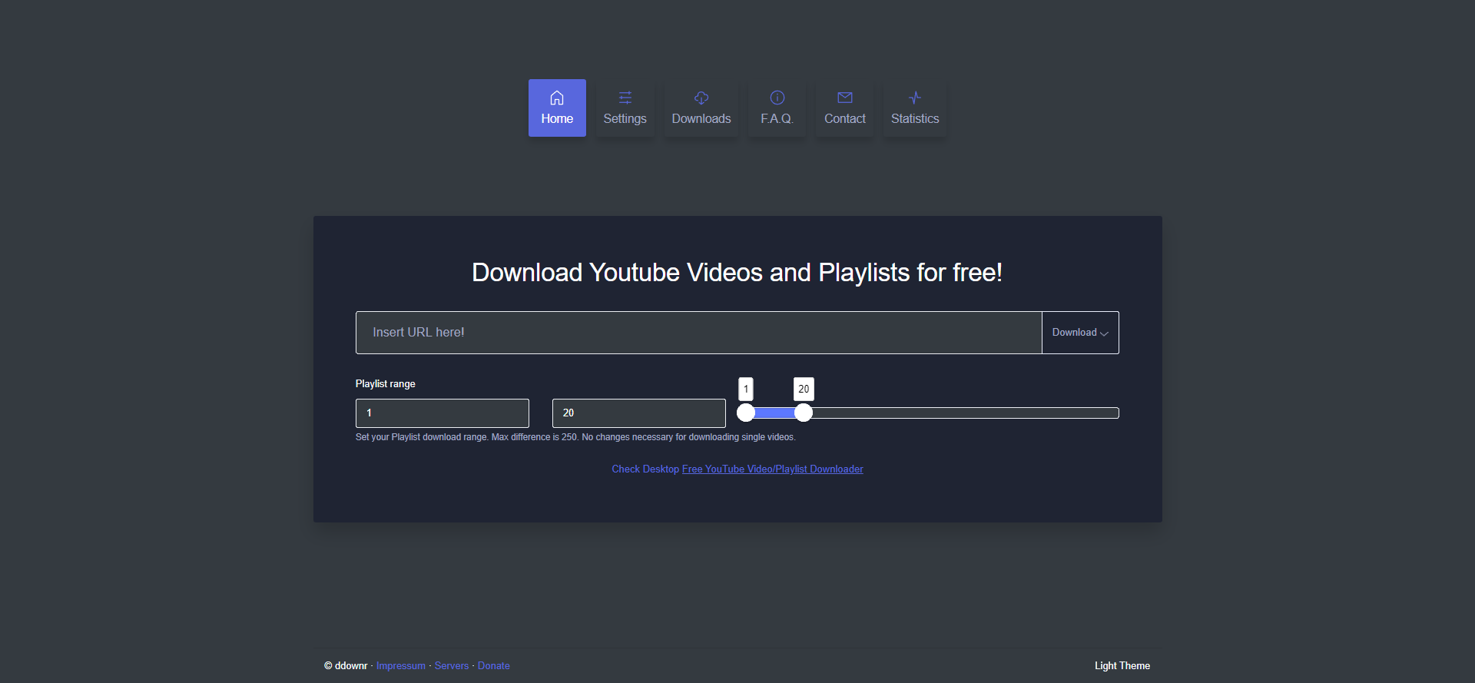Open the Statistics tab
The height and width of the screenshot is (683, 1475).
[x=915, y=108]
